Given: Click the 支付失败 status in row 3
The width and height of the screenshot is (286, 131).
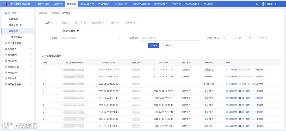Looking at the screenshot, I should tap(209, 84).
